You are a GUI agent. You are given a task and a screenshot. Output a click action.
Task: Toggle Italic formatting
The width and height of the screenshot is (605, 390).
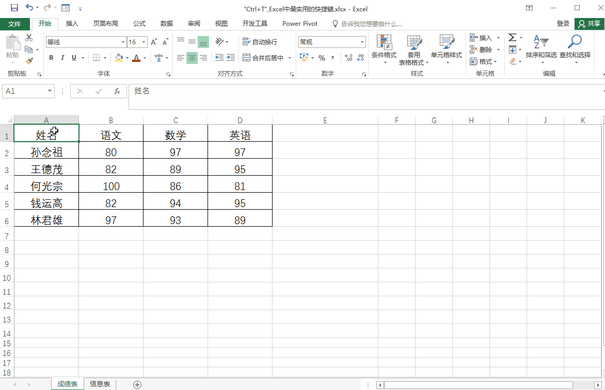[62, 58]
